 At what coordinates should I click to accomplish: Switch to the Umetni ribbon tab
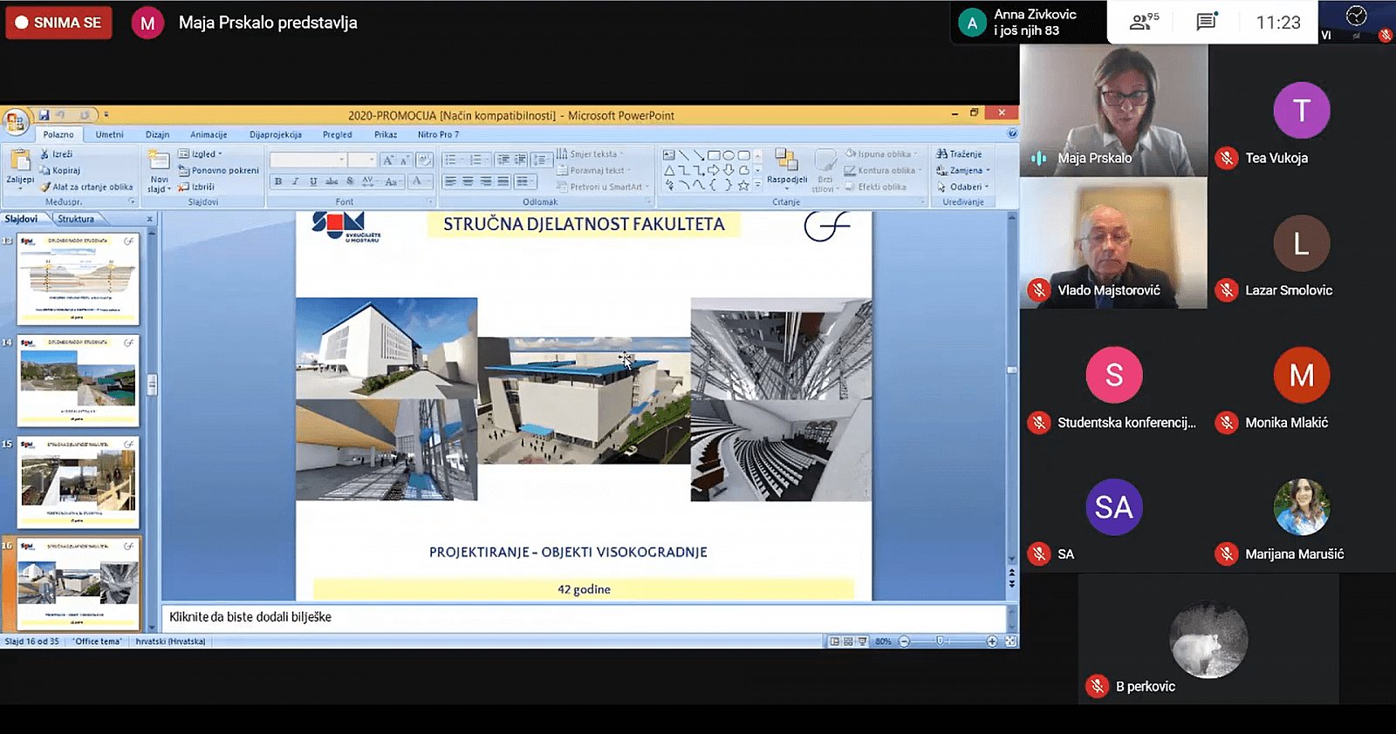pyautogui.click(x=109, y=135)
